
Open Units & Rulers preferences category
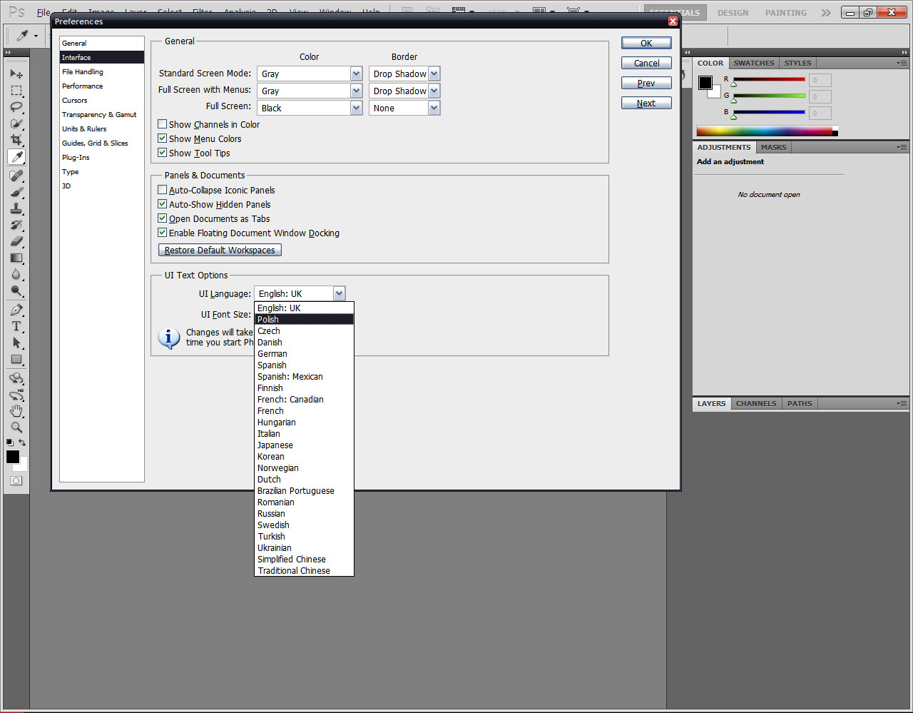(x=84, y=128)
